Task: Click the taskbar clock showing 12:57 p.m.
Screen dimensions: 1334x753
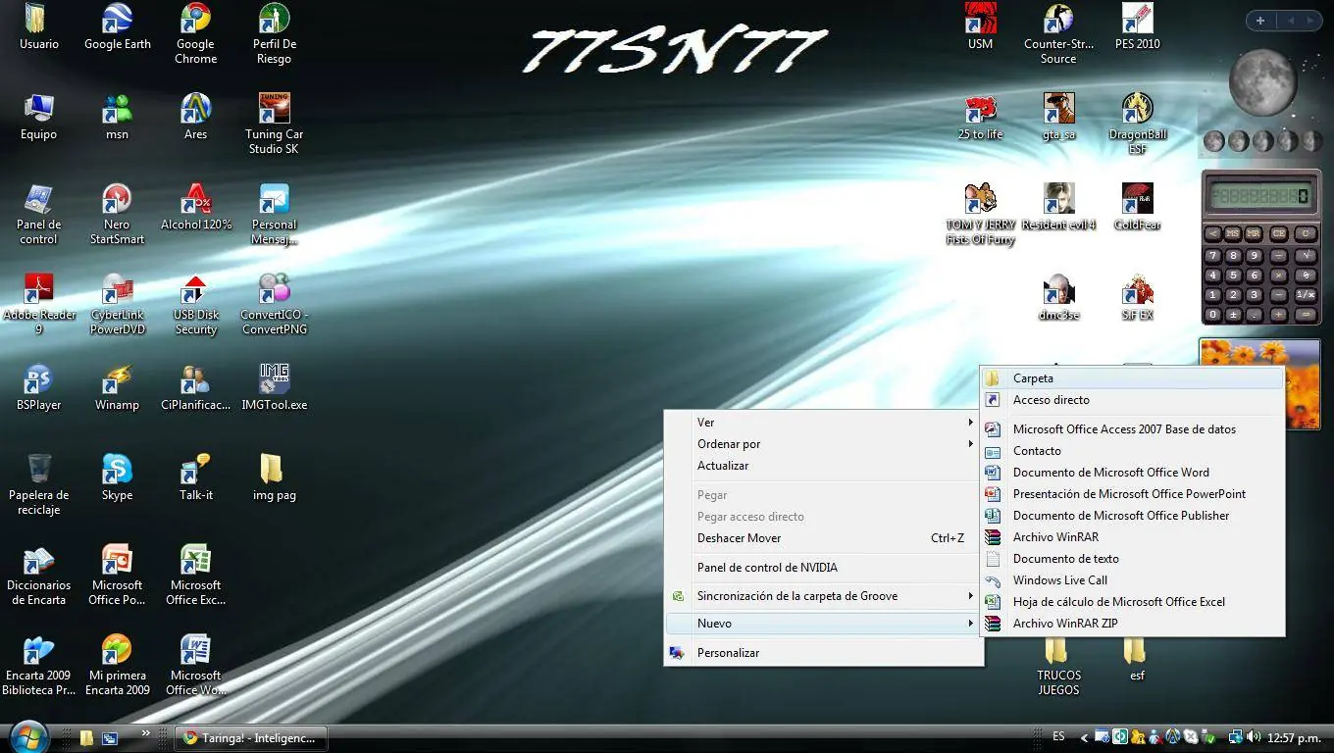Action: 1296,737
